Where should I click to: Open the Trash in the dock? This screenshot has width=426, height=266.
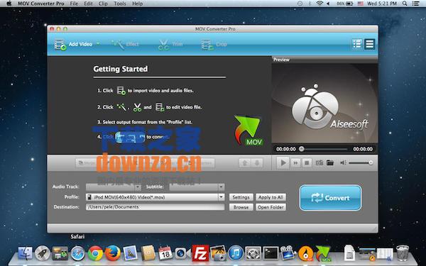click(x=403, y=253)
